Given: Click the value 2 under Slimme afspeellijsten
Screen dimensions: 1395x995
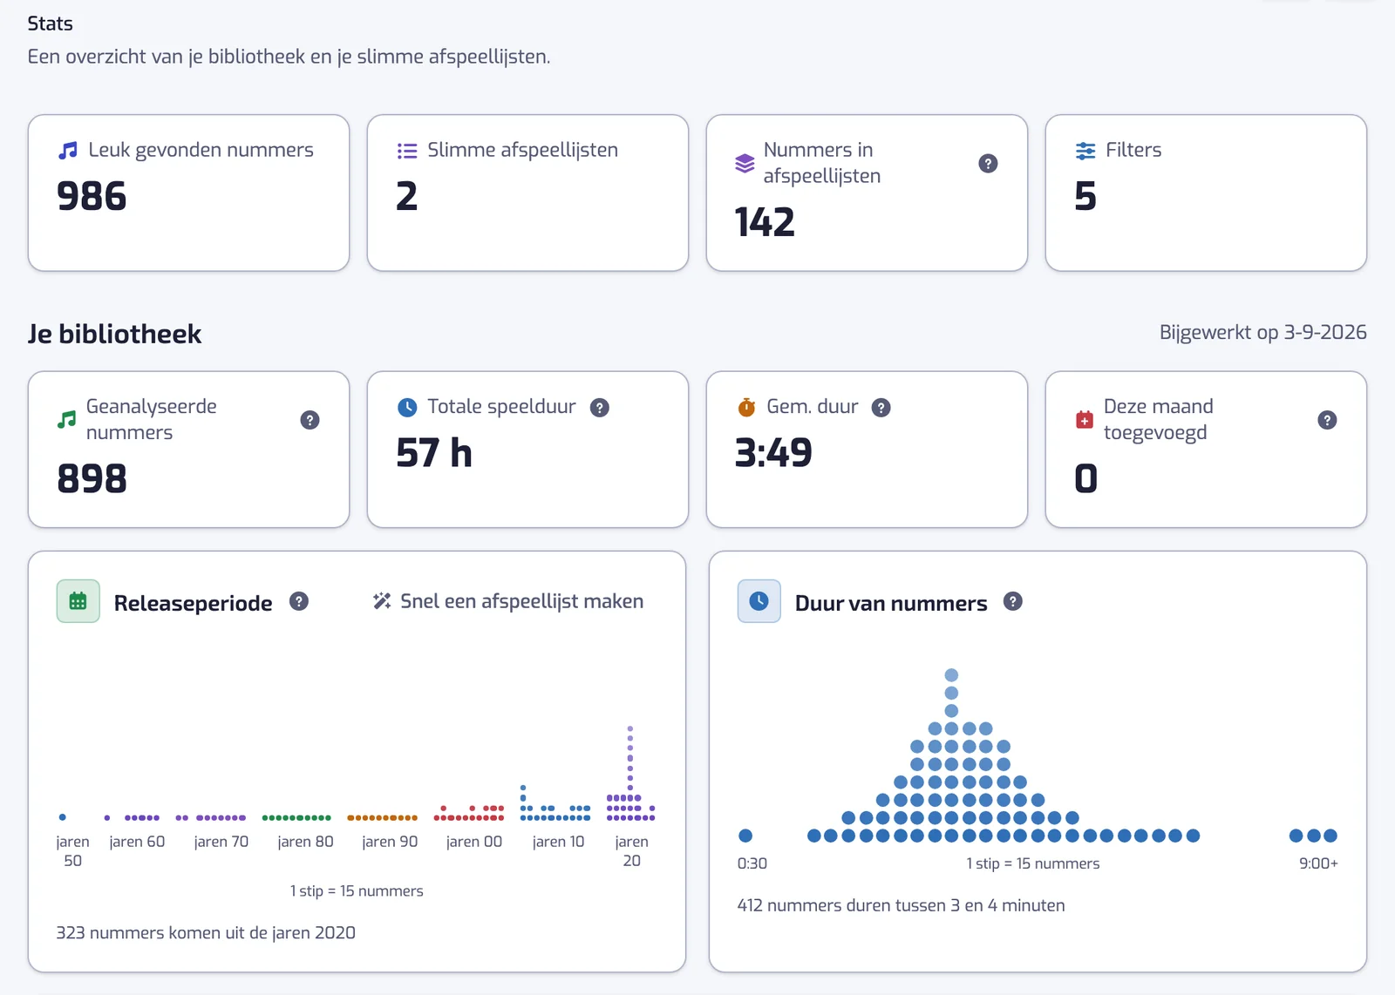Looking at the screenshot, I should coord(407,196).
